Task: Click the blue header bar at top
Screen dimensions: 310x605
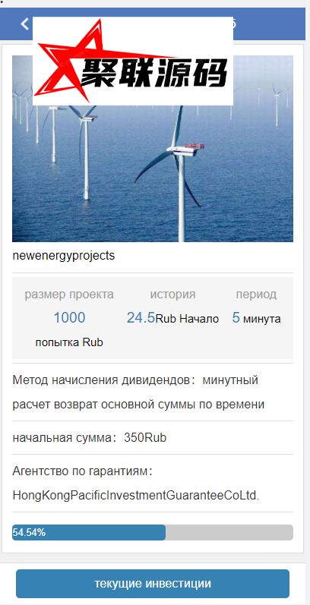Action: click(x=153, y=24)
